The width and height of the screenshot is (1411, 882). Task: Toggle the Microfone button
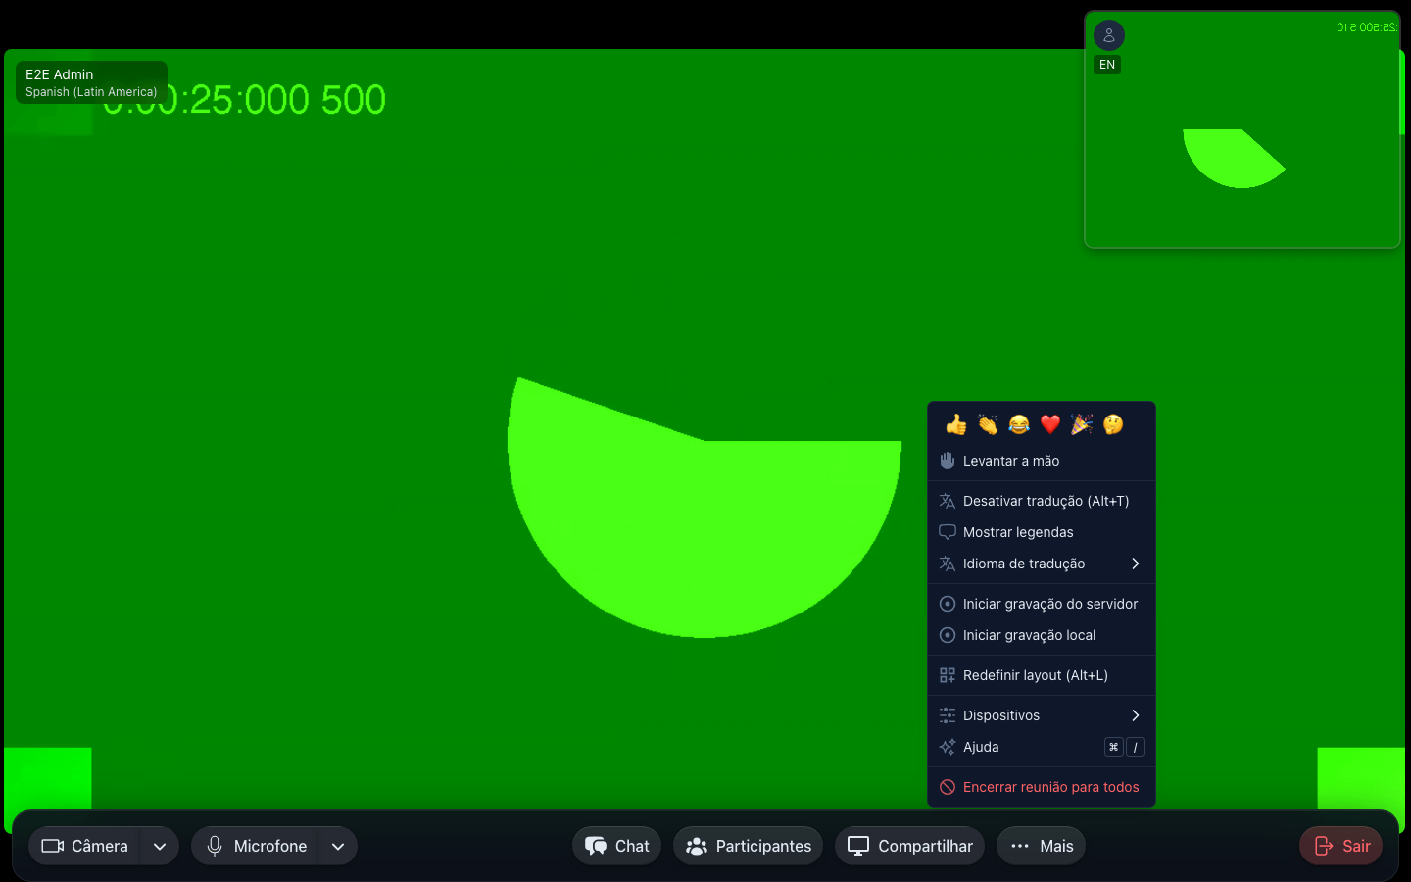pyautogui.click(x=255, y=846)
